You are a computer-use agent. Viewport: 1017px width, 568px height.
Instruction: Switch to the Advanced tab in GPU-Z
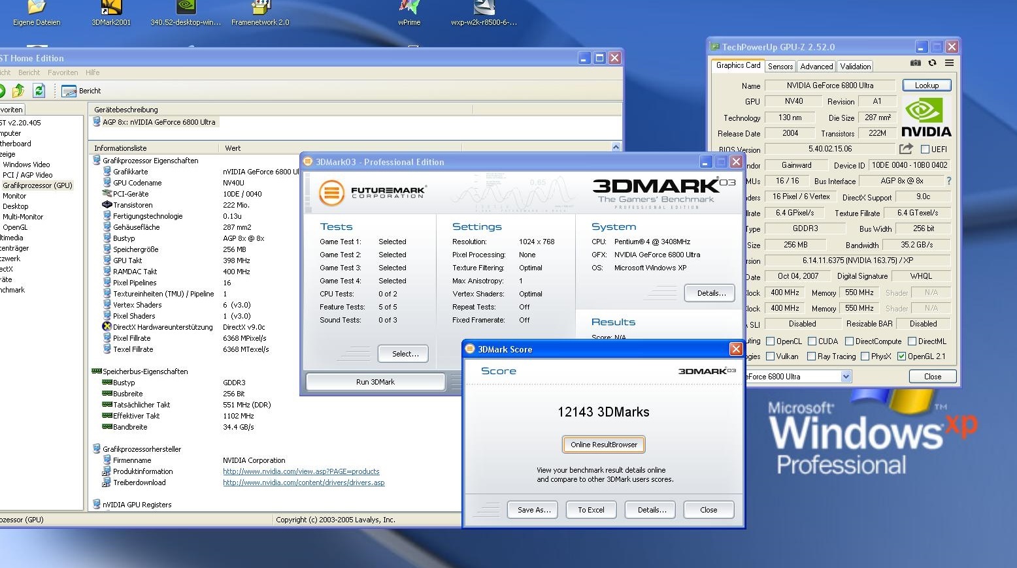[x=816, y=67]
